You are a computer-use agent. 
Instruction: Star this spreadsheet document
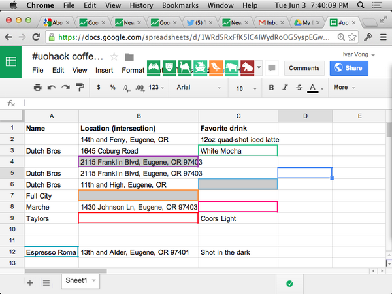(114, 57)
